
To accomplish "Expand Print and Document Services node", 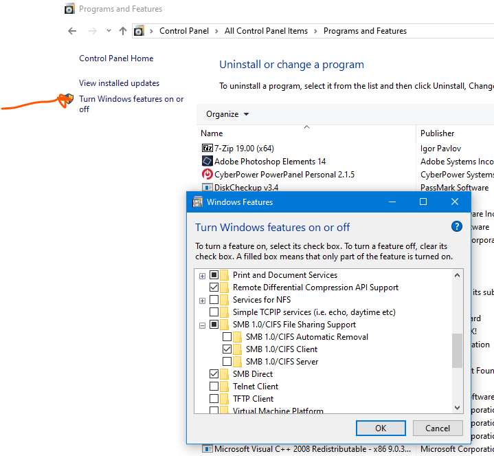I will (202, 276).
